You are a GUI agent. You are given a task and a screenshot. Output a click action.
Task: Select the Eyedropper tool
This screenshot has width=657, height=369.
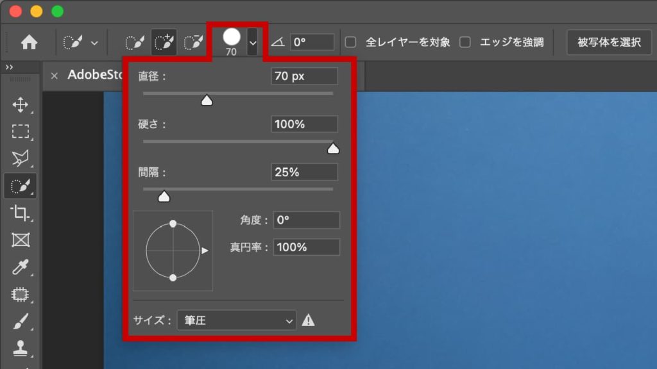[20, 267]
